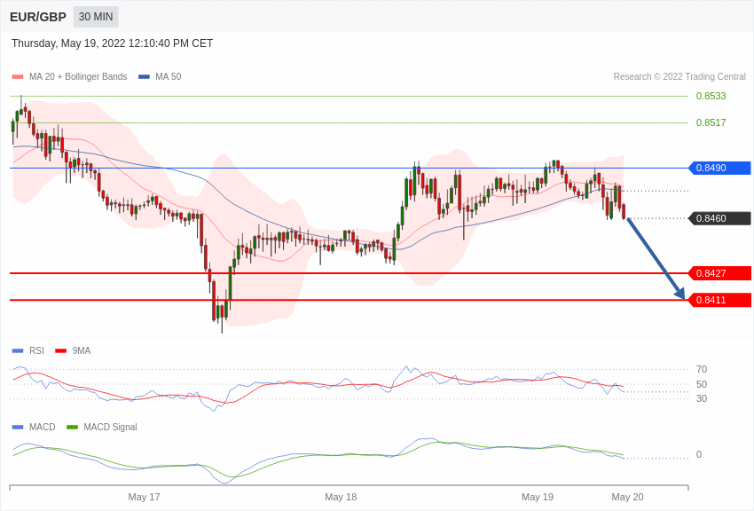This screenshot has width=754, height=511.
Task: Click the blue MACD legend swatch
Action: [18, 428]
